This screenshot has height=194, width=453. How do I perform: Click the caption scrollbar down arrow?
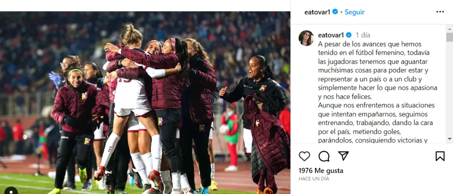pyautogui.click(x=449, y=139)
